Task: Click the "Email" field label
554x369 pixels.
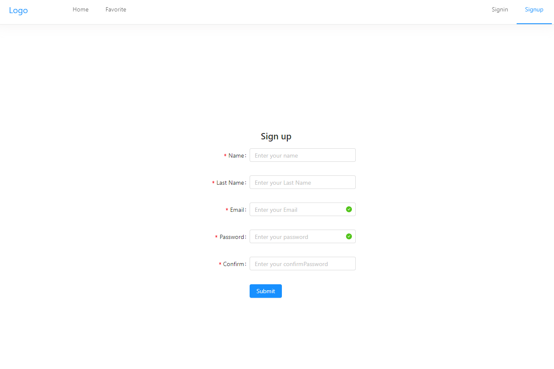Action: pyautogui.click(x=237, y=210)
